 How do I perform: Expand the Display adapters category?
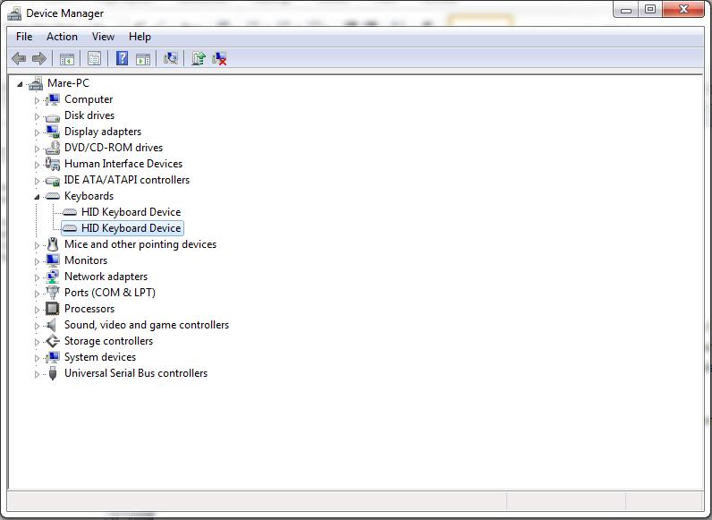38,132
